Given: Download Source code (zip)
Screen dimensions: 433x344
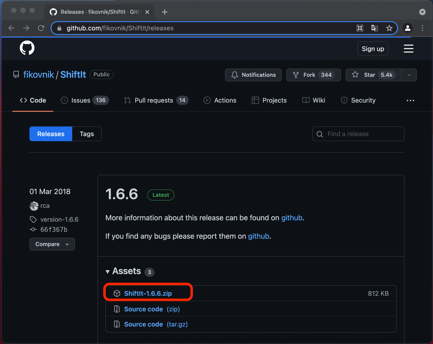Looking at the screenshot, I should coord(152,309).
